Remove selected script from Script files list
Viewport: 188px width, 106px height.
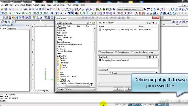(150, 57)
